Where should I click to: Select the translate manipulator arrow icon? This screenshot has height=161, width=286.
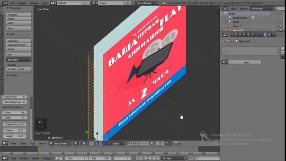[x=101, y=144]
